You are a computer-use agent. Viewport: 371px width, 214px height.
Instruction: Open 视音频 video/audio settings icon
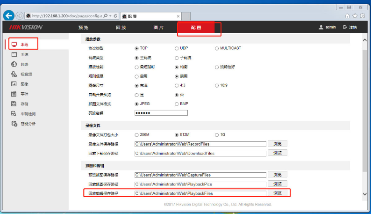pos(14,74)
